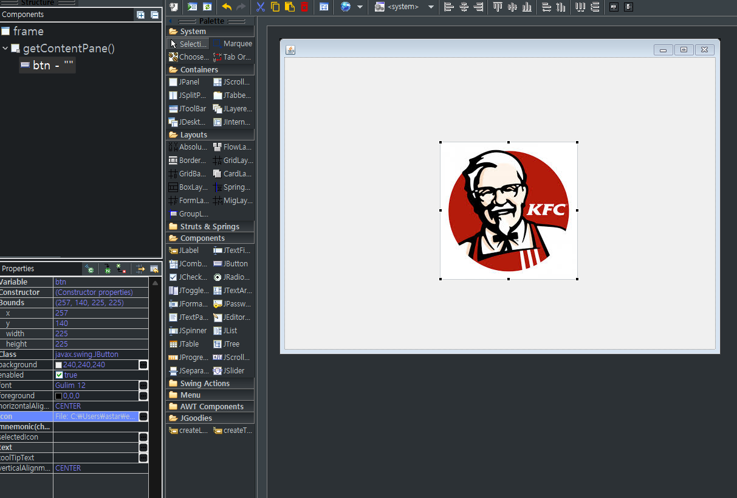The height and width of the screenshot is (498, 737).
Task: Collapse the getContentPane() tree node
Action: pos(5,49)
